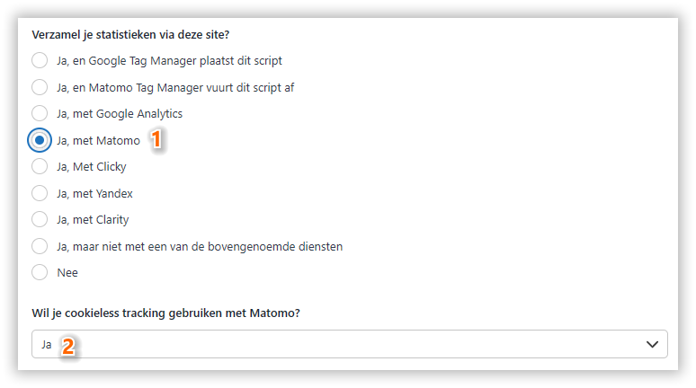The width and height of the screenshot is (696, 388).
Task: Click the 'Ja, met Yandex' label text
Action: tap(94, 193)
